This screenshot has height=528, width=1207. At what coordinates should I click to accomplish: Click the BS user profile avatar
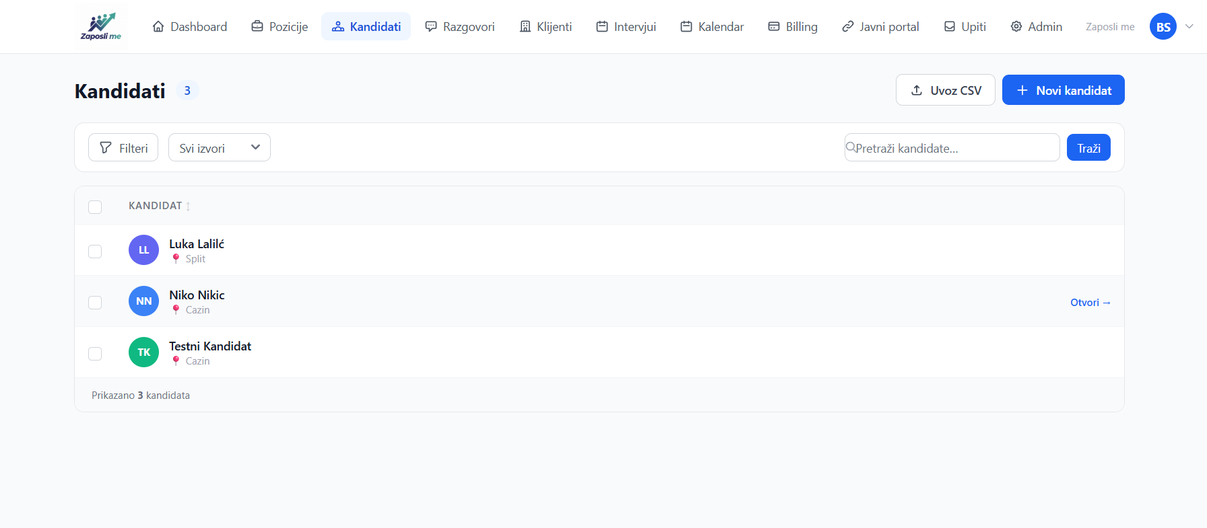tap(1163, 27)
